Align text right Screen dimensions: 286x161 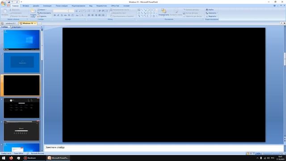click(x=96, y=15)
